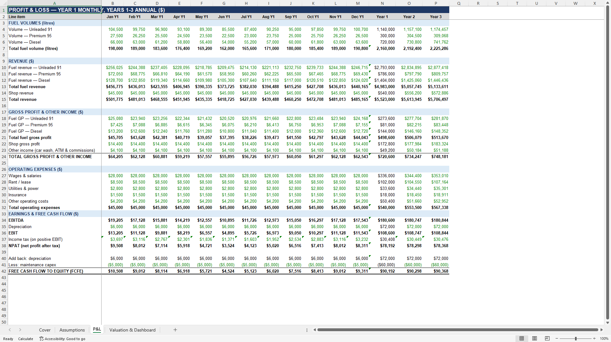Image resolution: width=611 pixels, height=342 pixels.
Task: Click the zoom in plus icon
Action: pyautogui.click(x=594, y=339)
